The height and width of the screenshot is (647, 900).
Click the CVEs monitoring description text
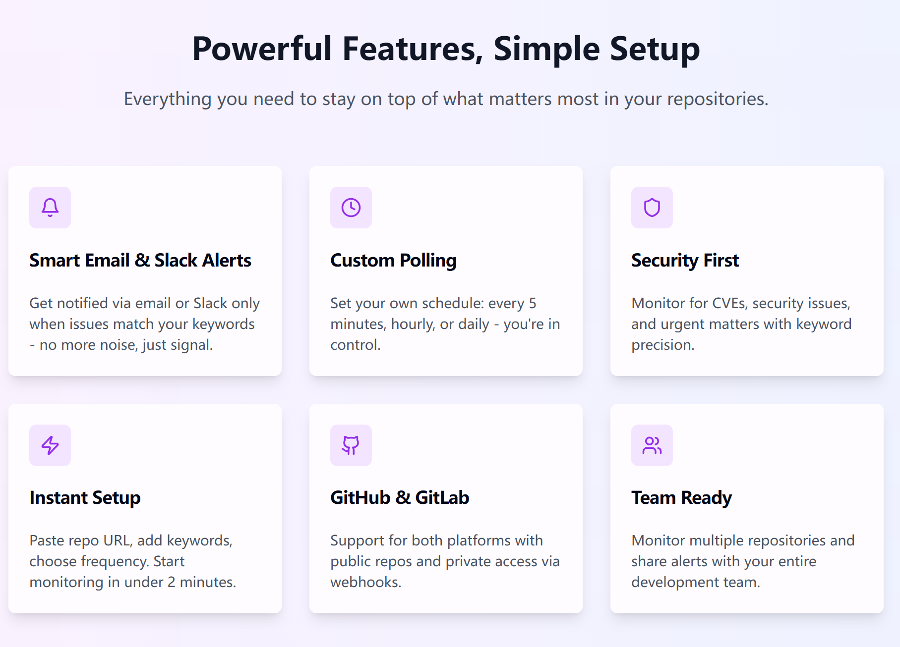[741, 324]
